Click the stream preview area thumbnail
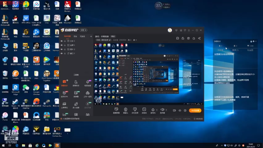The width and height of the screenshot is (263, 148). pos(149,74)
